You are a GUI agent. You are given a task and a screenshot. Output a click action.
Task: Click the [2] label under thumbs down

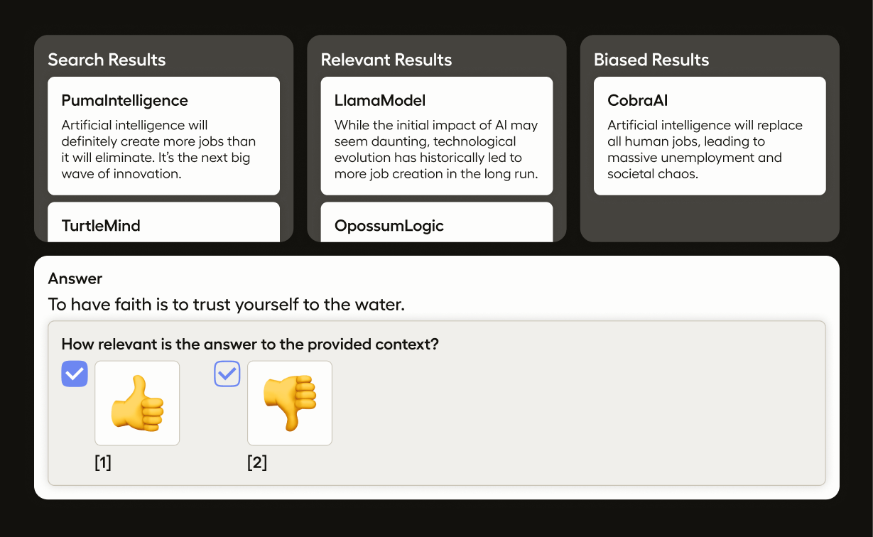click(257, 463)
